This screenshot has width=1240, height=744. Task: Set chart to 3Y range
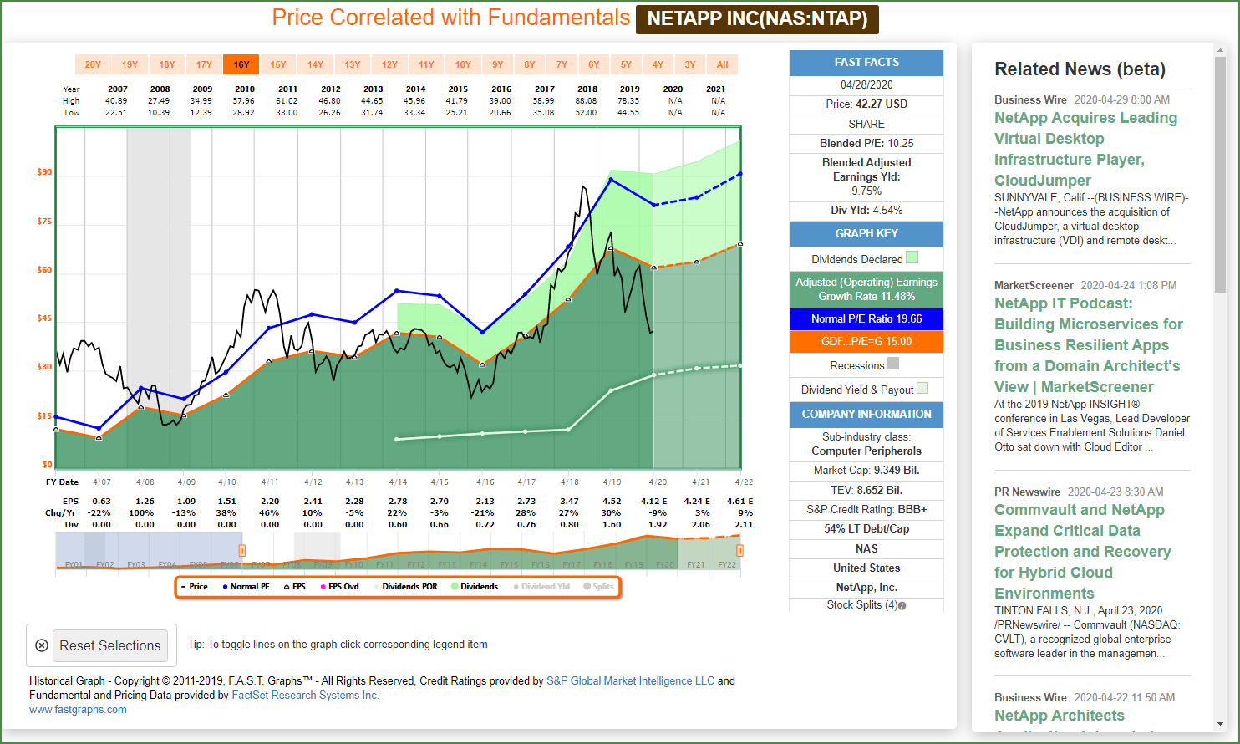coord(690,64)
